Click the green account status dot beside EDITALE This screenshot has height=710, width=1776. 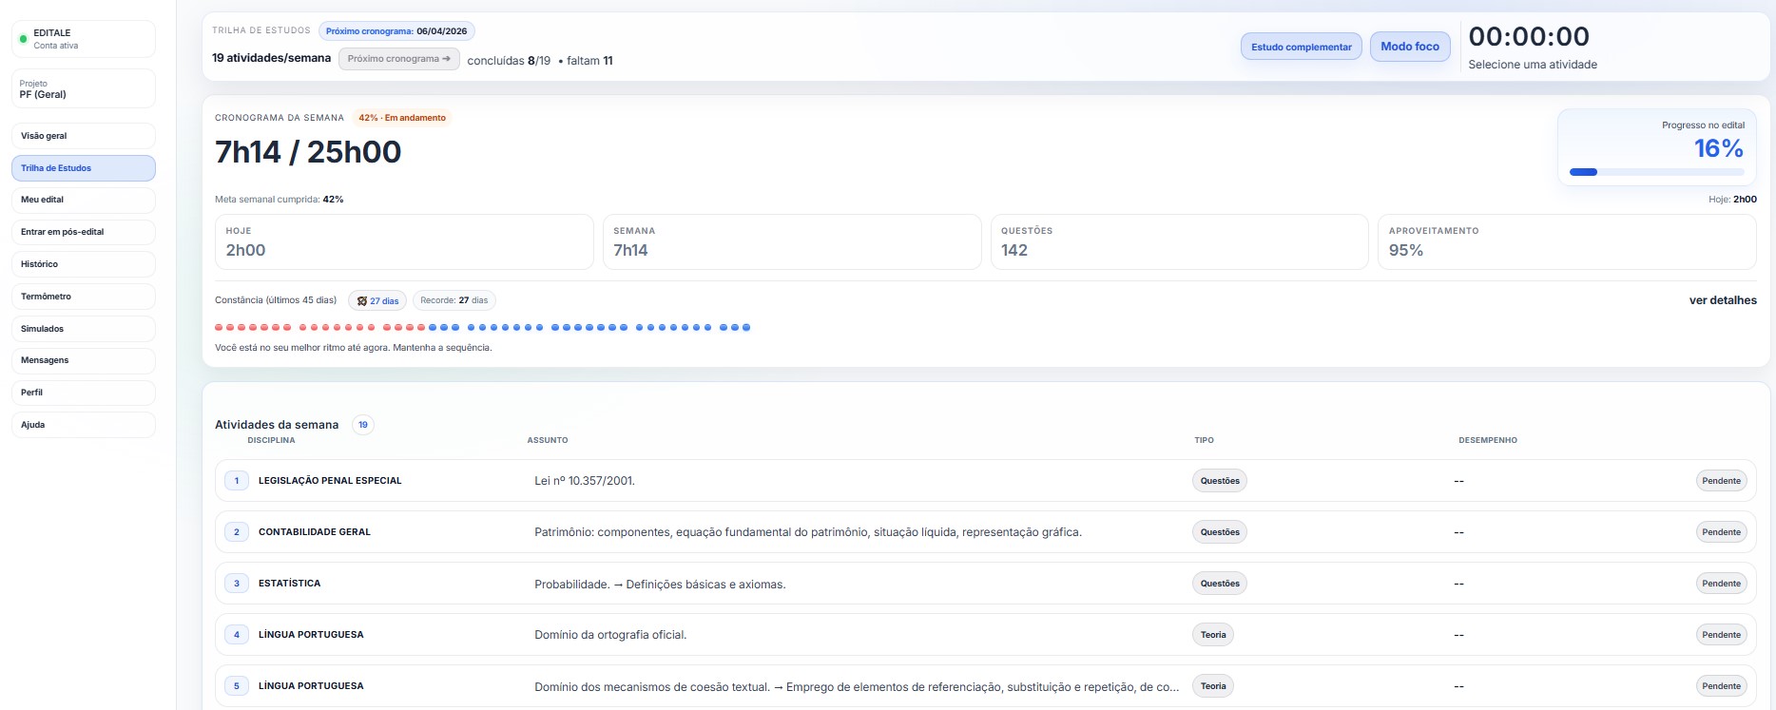(24, 39)
